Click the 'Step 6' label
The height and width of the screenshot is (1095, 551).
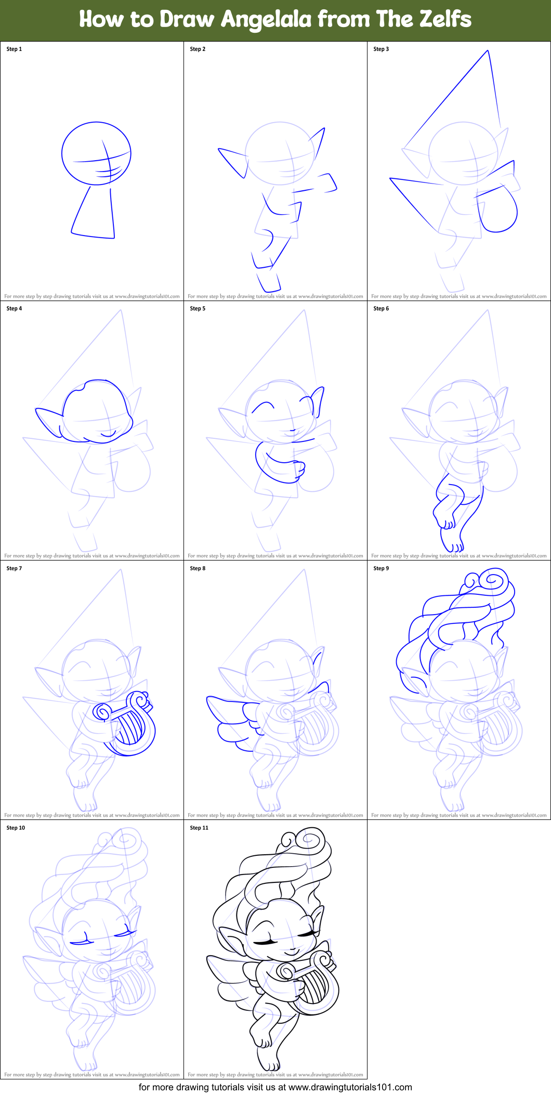381,308
